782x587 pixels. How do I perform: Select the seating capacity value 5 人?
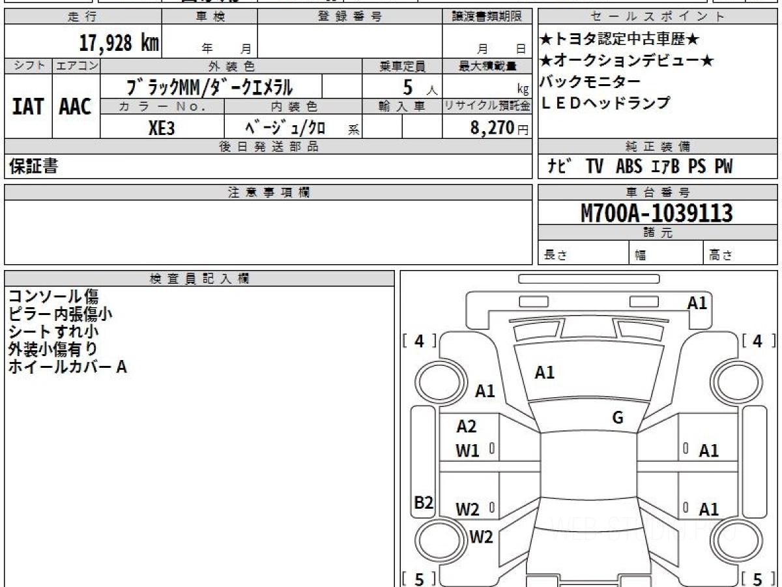(x=419, y=87)
